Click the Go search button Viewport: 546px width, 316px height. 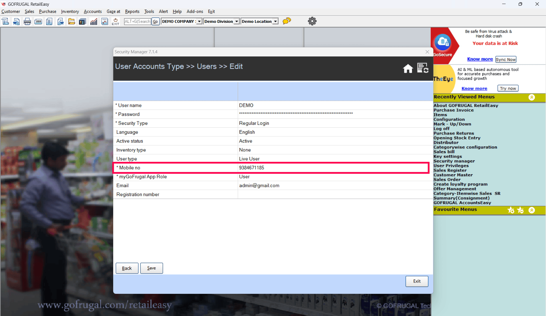155,21
